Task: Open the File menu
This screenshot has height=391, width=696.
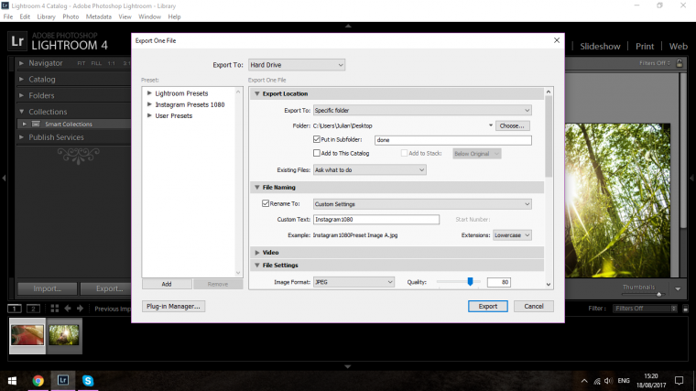Action: (8, 16)
